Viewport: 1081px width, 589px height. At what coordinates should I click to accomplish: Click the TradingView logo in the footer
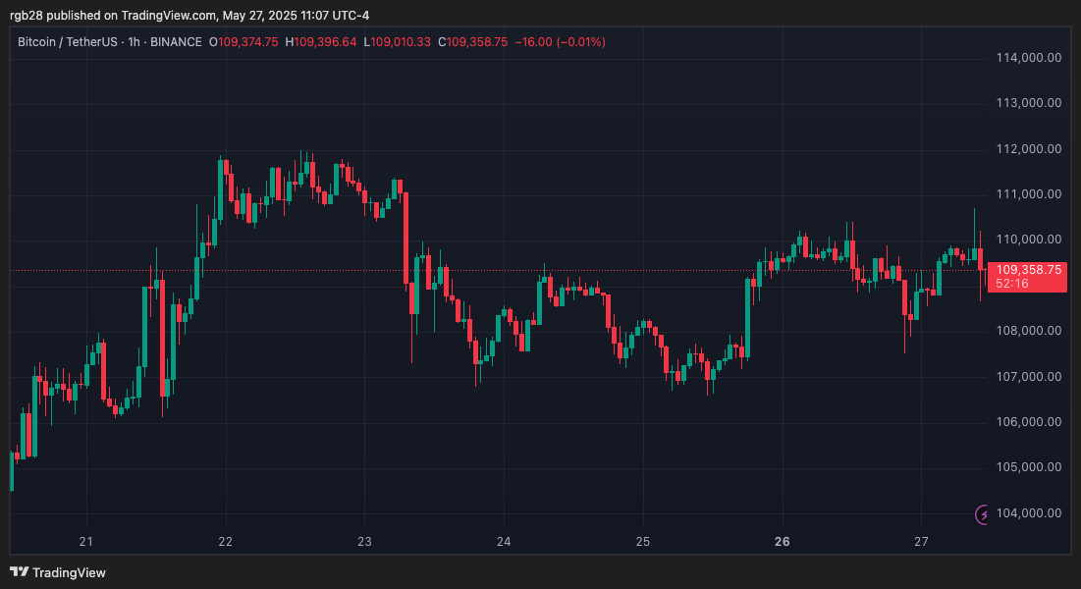point(59,572)
